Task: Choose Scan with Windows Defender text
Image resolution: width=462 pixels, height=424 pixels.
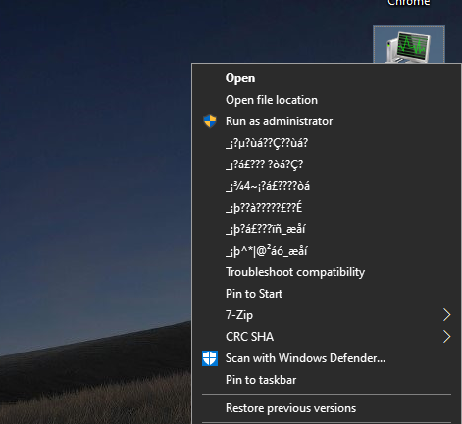Action: click(x=305, y=358)
